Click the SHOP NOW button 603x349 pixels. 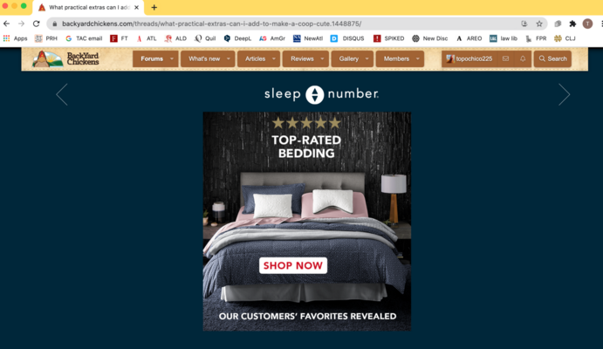pos(293,265)
